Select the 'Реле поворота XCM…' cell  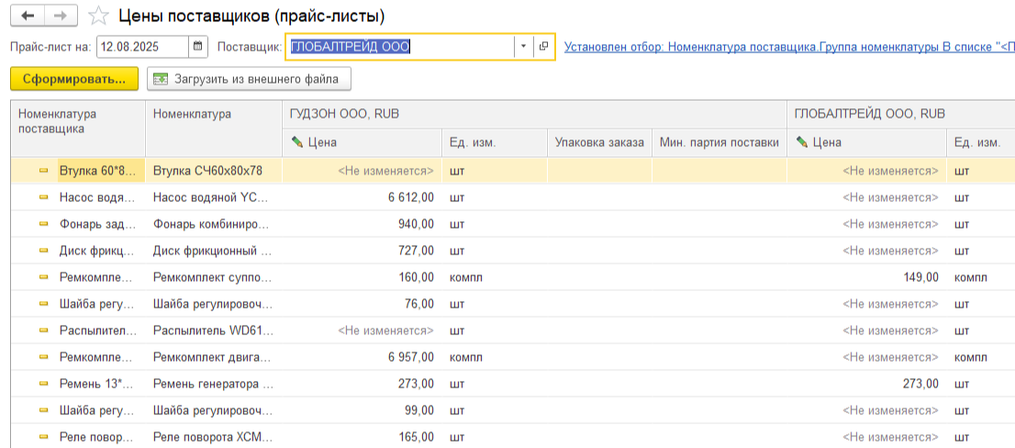[214, 436]
